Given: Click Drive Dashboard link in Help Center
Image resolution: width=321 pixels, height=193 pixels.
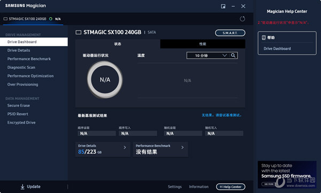Looking at the screenshot, I should coord(277,49).
